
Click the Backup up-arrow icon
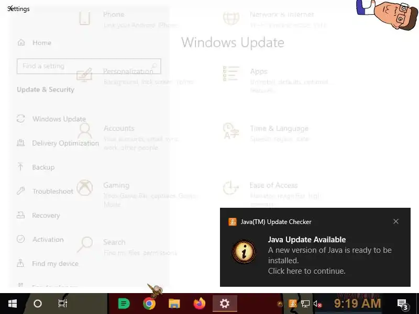pyautogui.click(x=20, y=166)
